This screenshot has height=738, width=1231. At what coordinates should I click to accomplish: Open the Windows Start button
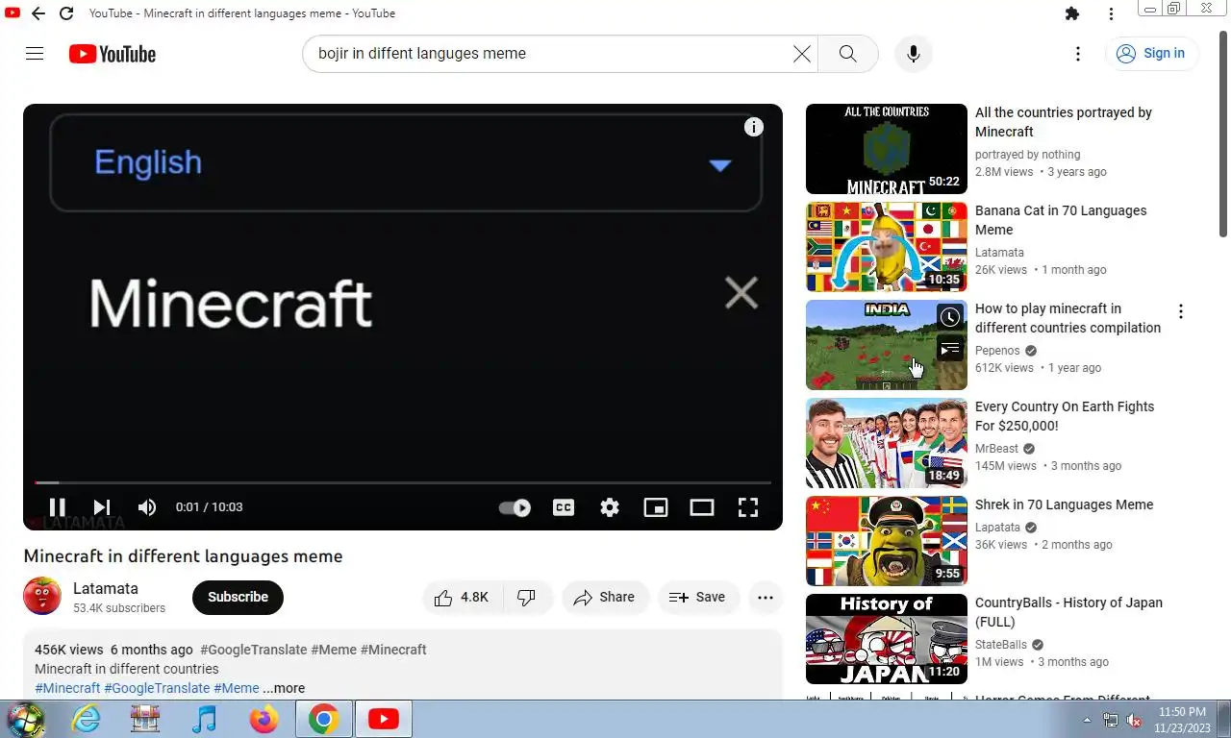(26, 719)
